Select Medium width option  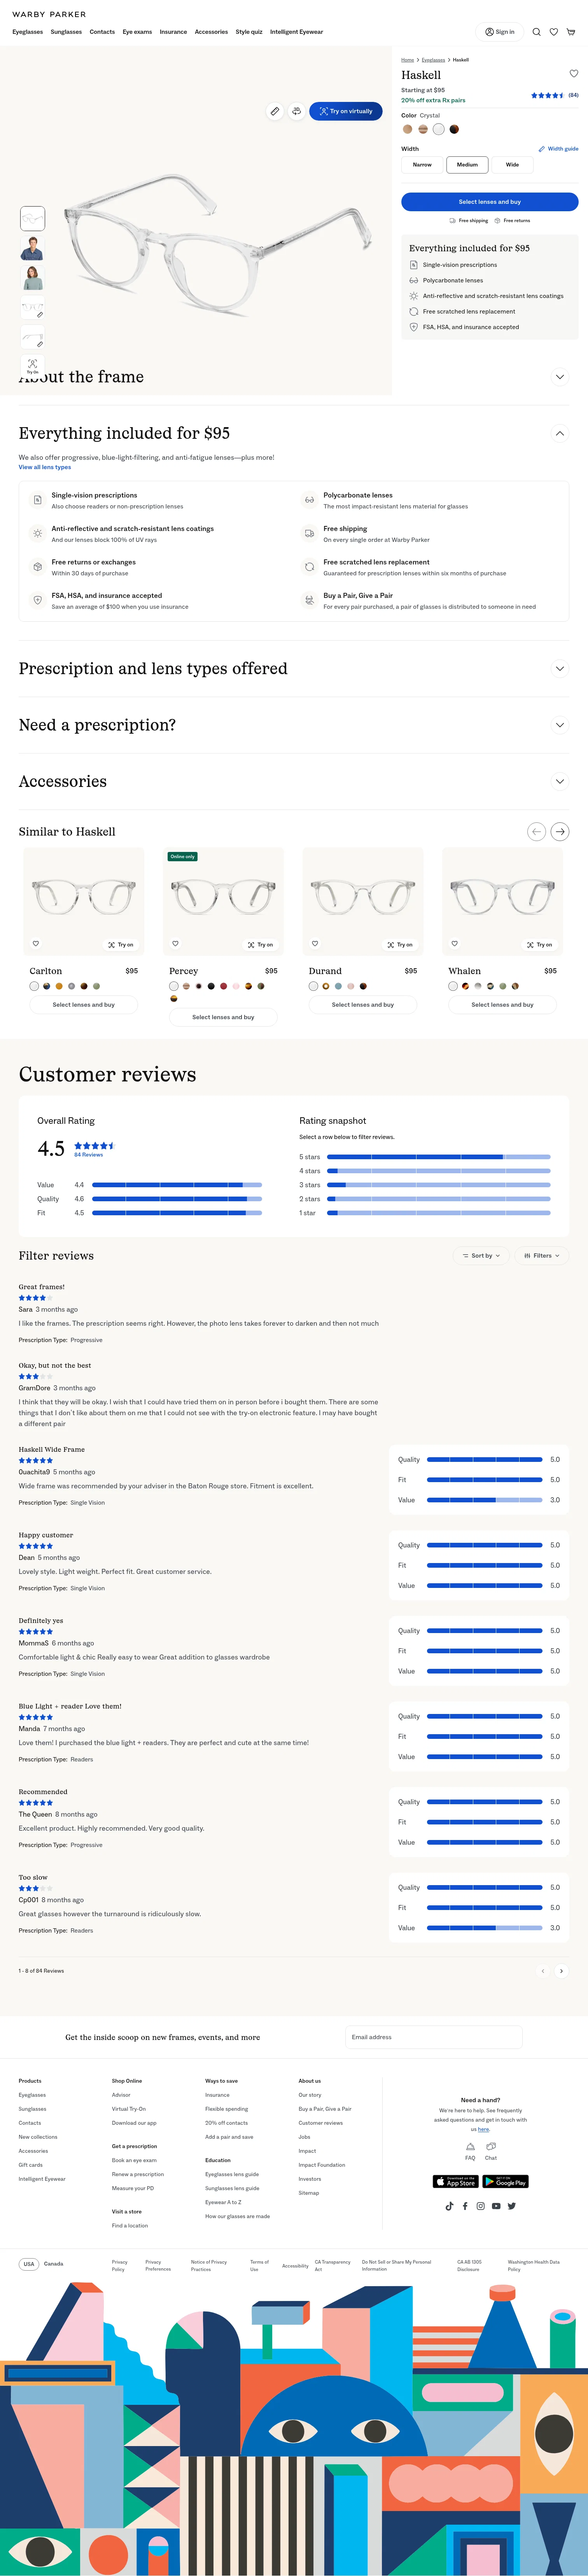click(467, 164)
